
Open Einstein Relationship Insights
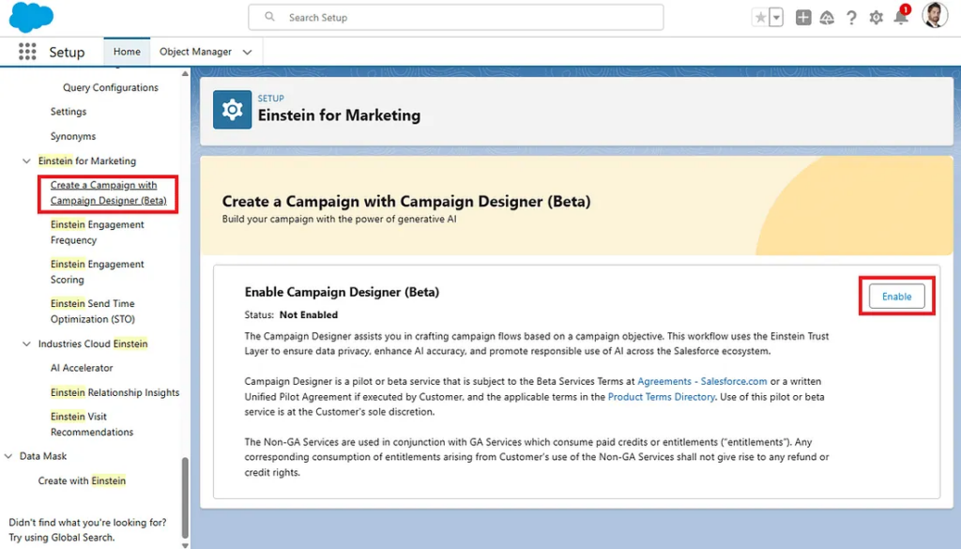click(115, 392)
